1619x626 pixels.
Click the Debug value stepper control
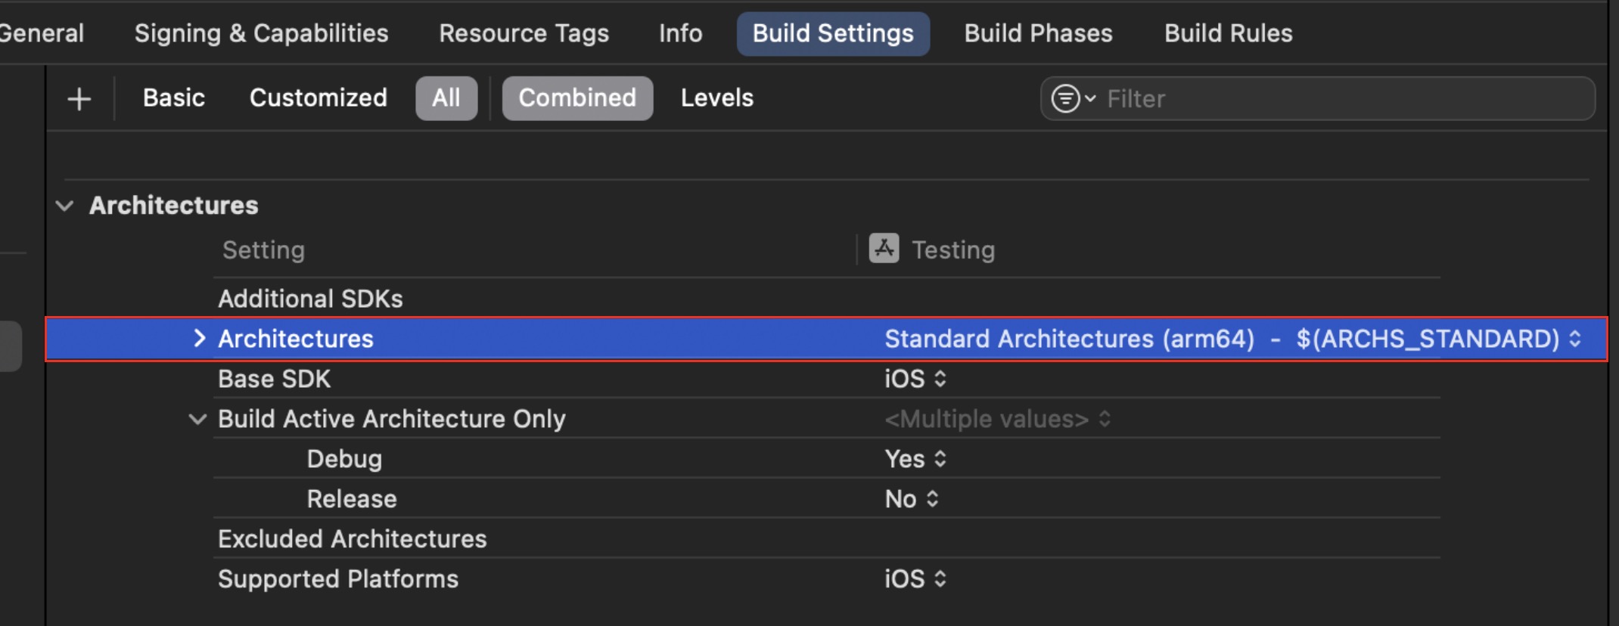click(940, 458)
